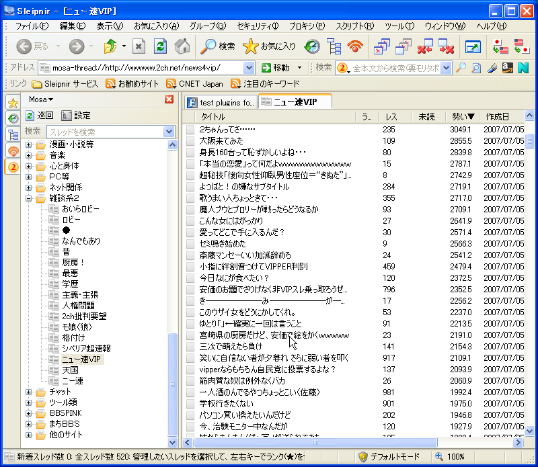Click the tree-structure toolbar icon

[x=334, y=46]
